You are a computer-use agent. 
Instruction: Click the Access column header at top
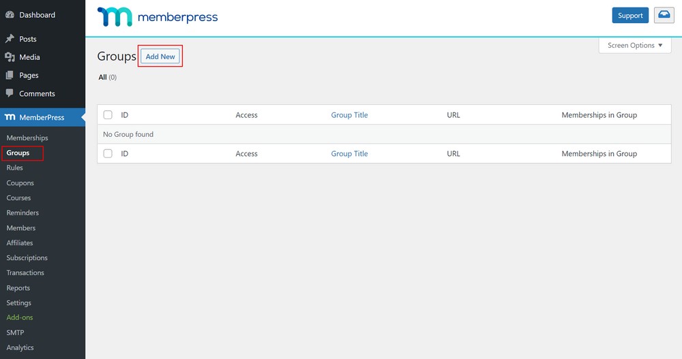click(x=247, y=114)
